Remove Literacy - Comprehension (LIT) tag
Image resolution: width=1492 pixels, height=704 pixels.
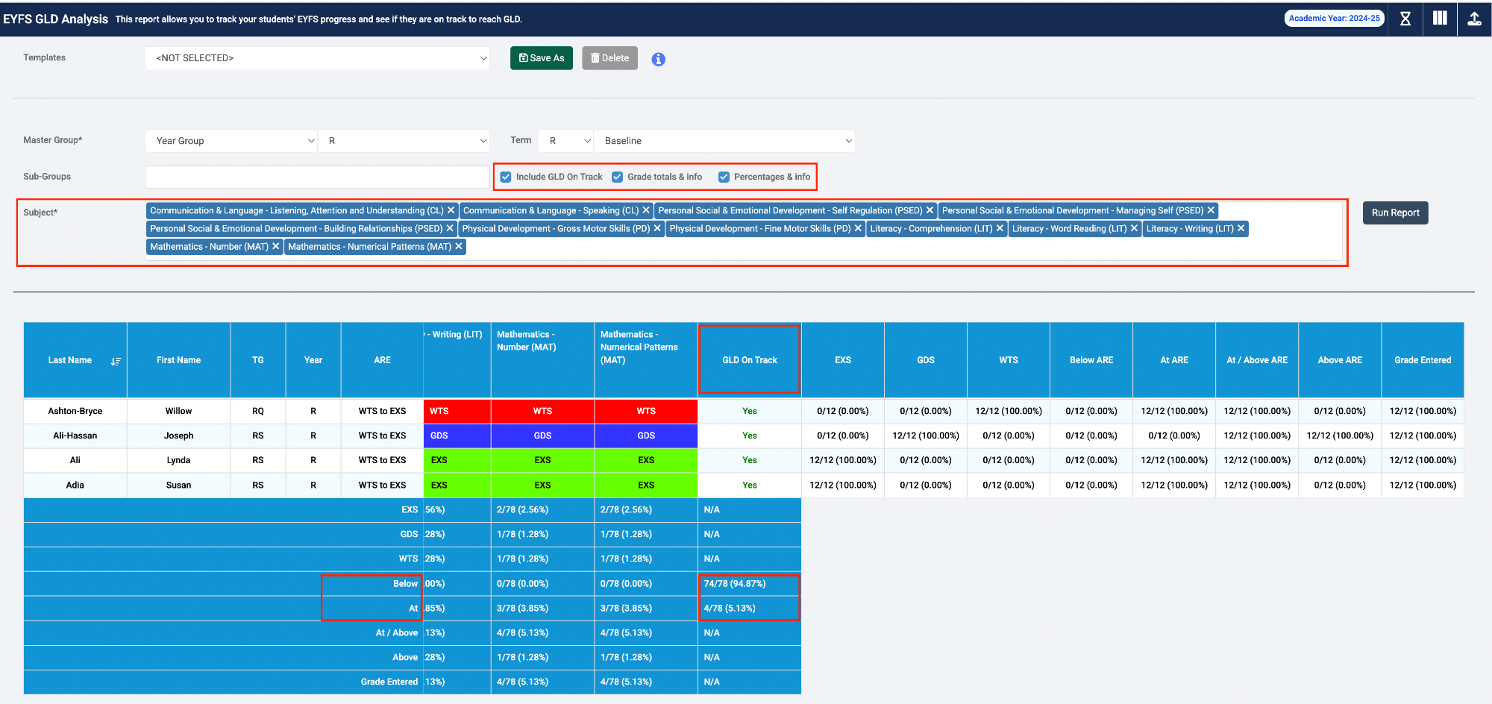click(x=1000, y=228)
